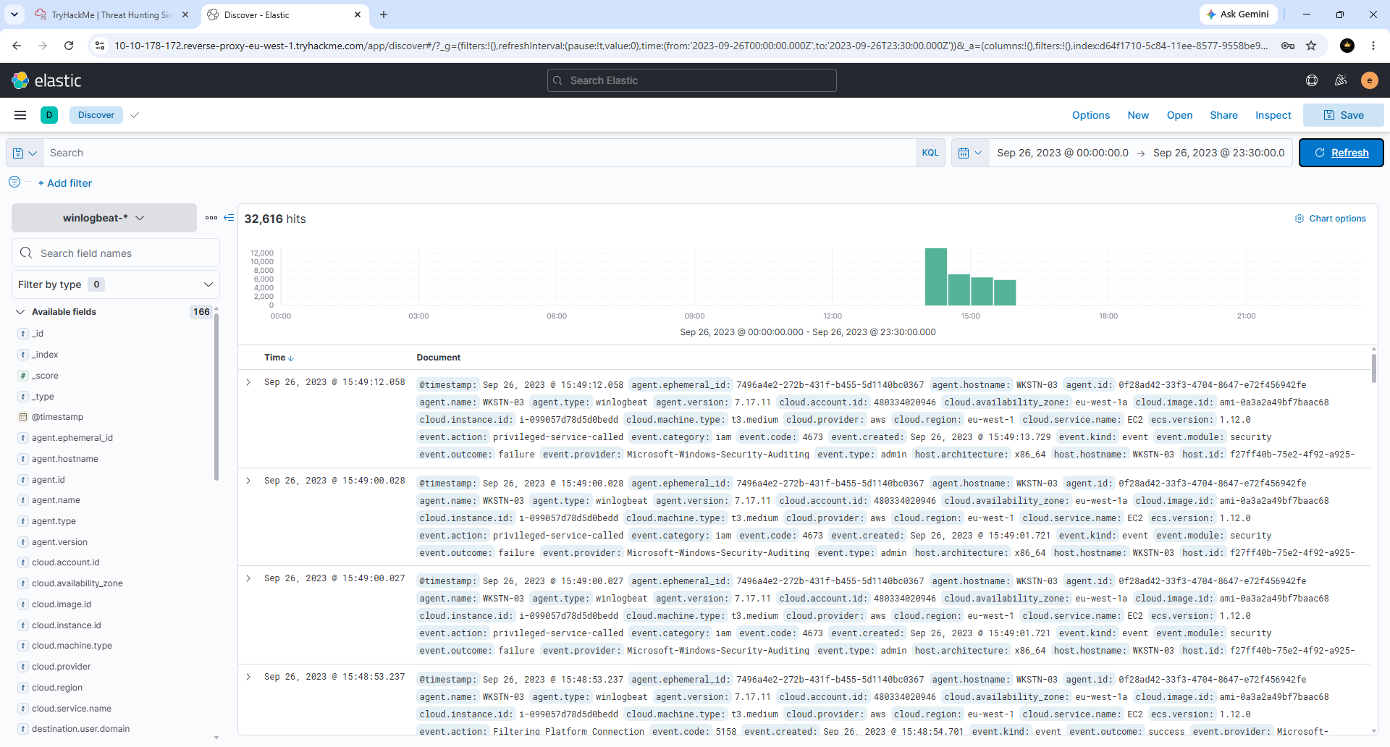The image size is (1390, 747).
Task: Click the Add filter link
Action: click(x=65, y=183)
